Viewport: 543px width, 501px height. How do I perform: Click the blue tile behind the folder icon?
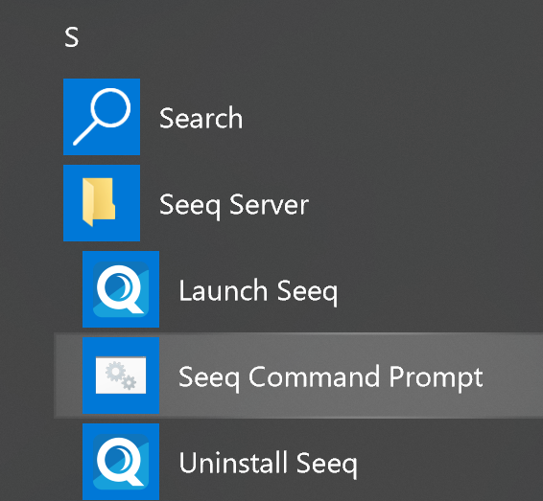tap(102, 203)
